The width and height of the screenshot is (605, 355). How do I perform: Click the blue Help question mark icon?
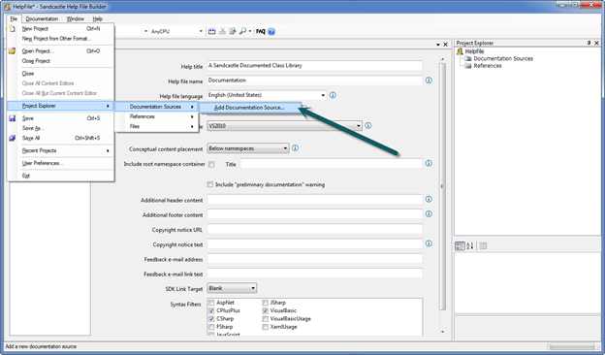click(x=271, y=32)
